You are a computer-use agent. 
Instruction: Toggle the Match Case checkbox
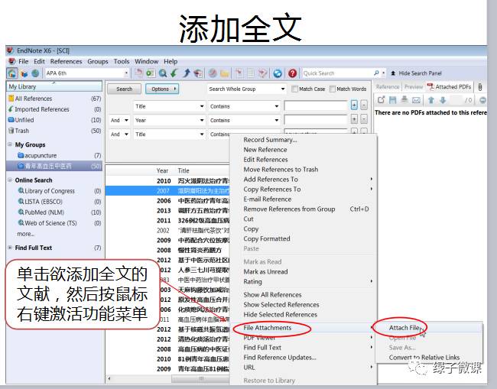click(294, 89)
